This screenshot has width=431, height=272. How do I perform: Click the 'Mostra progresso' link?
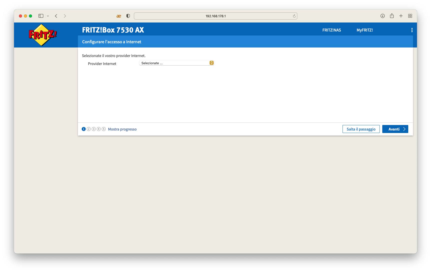pyautogui.click(x=122, y=129)
